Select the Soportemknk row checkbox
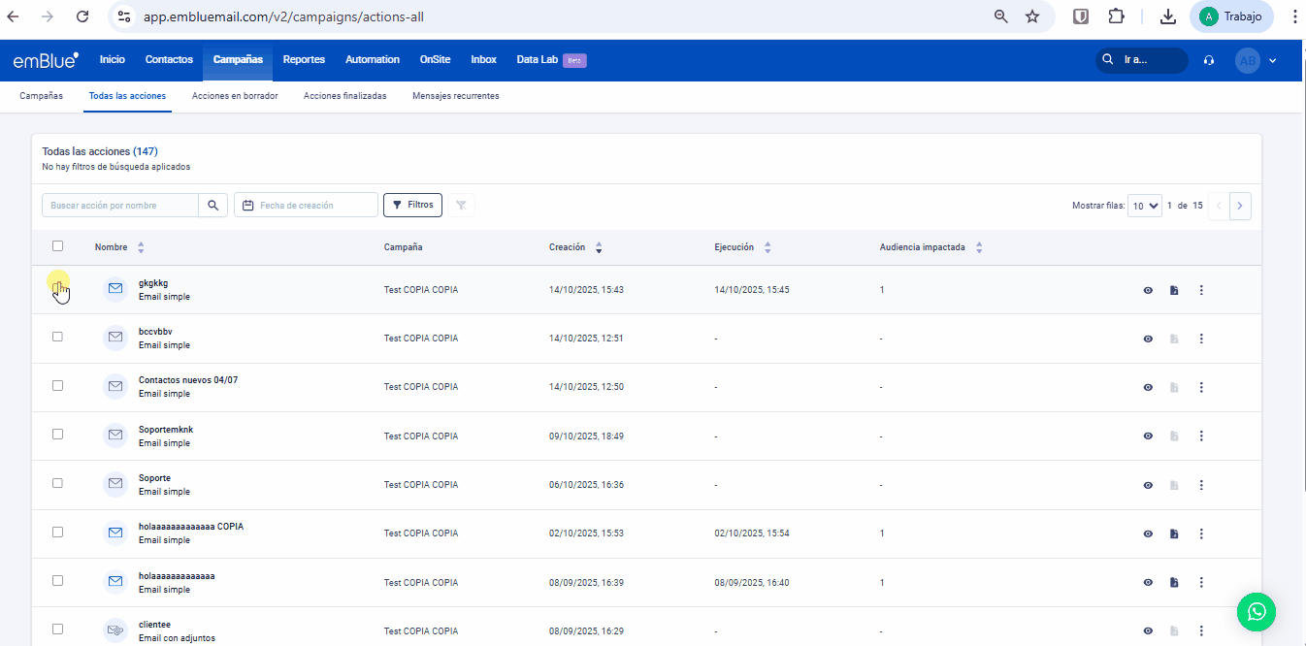 pyautogui.click(x=57, y=434)
